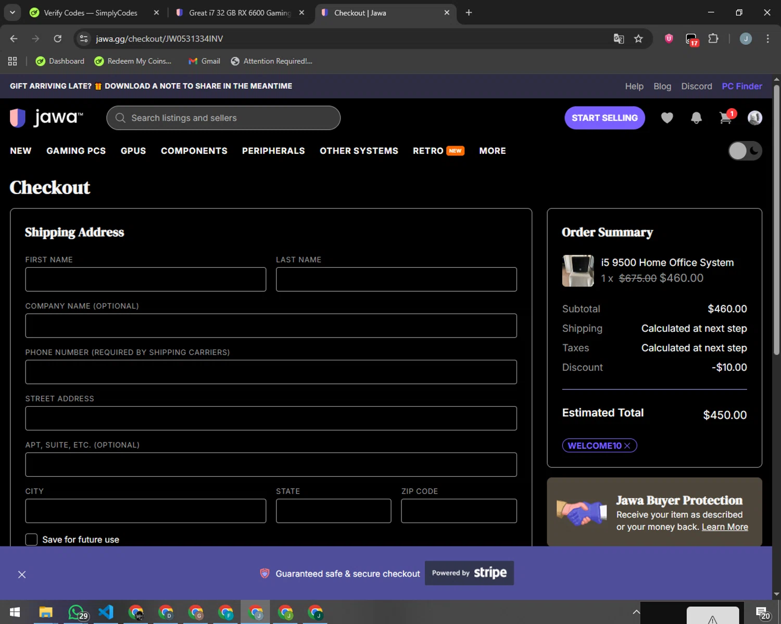781x624 pixels.
Task: Focus the Apt, Suite field
Action: [271, 464]
